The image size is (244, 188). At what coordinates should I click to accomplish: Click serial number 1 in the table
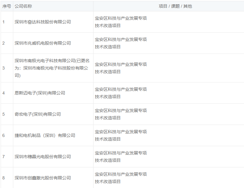click(x=4, y=22)
